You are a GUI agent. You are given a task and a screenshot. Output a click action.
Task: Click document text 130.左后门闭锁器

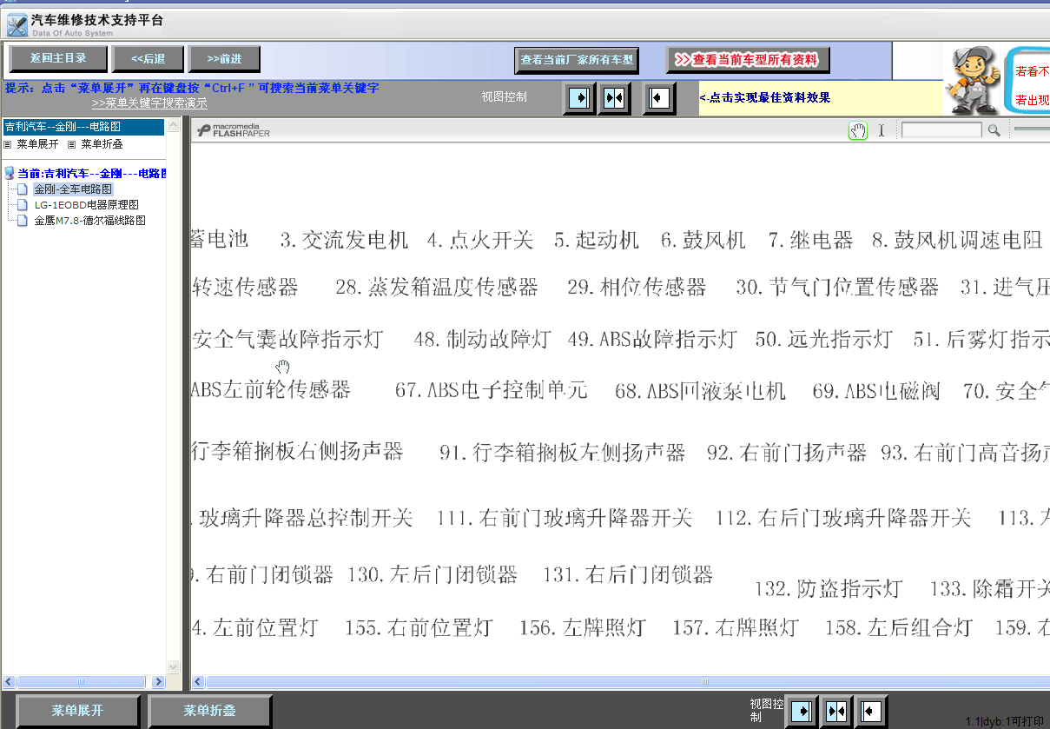[x=433, y=574]
